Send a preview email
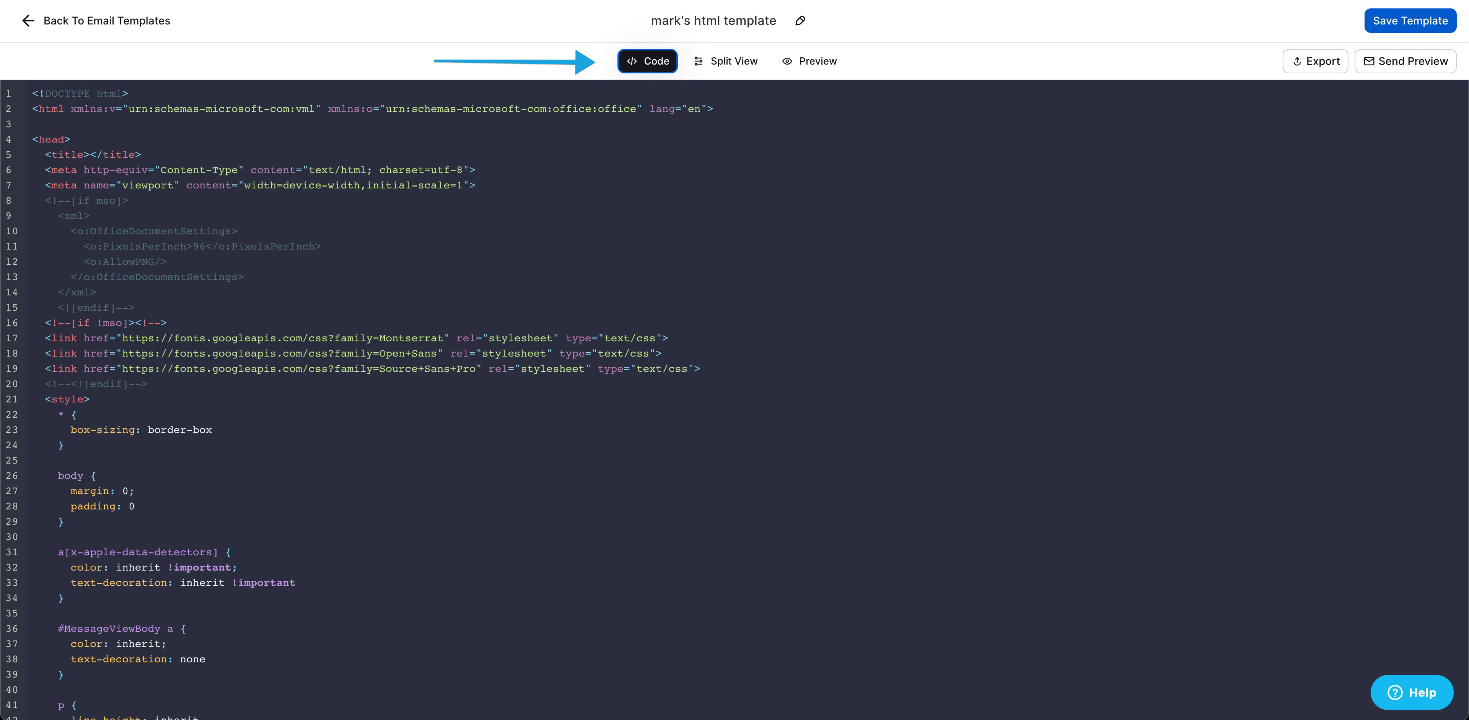Screen dimensions: 1469x720 [1405, 61]
